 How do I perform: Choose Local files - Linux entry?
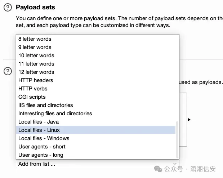[x=39, y=130]
